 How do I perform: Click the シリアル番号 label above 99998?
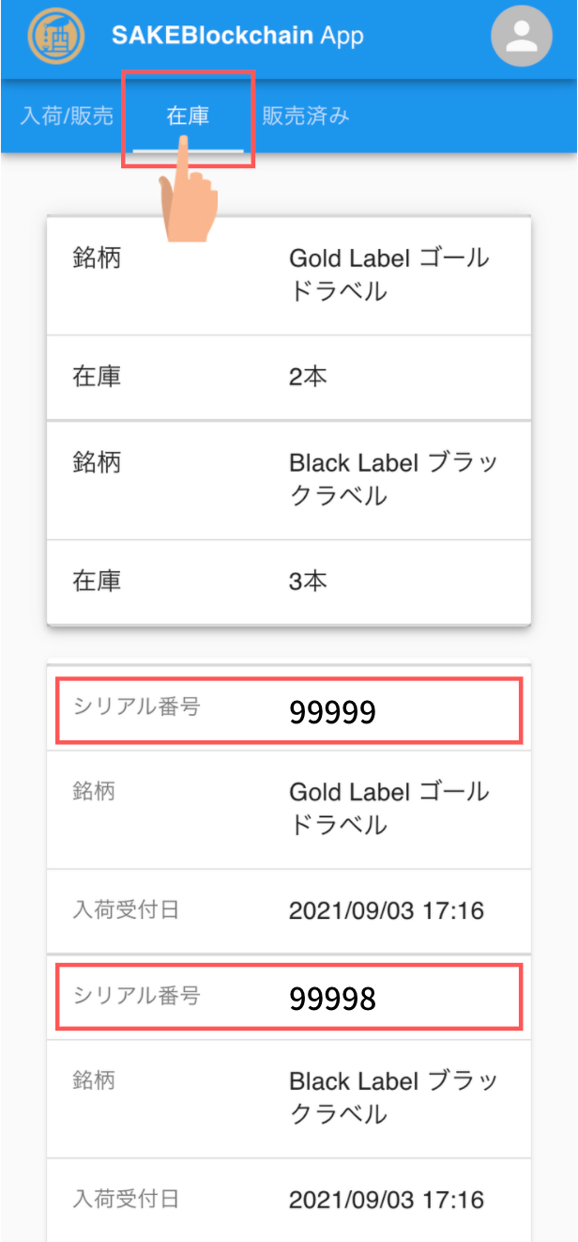click(x=136, y=995)
